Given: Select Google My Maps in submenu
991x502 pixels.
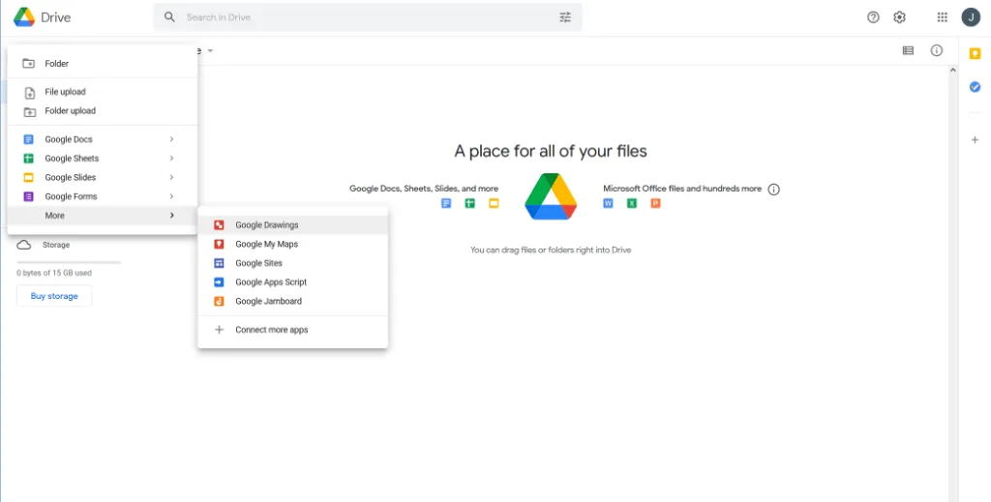Looking at the screenshot, I should coord(292,244).
